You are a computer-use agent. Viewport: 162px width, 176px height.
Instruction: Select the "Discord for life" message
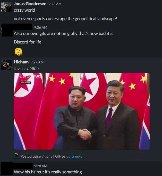28,42
